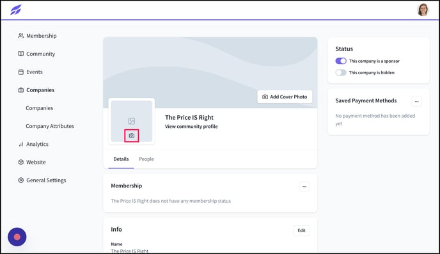
Task: Open Saved Payment Methods options menu
Action: click(417, 102)
